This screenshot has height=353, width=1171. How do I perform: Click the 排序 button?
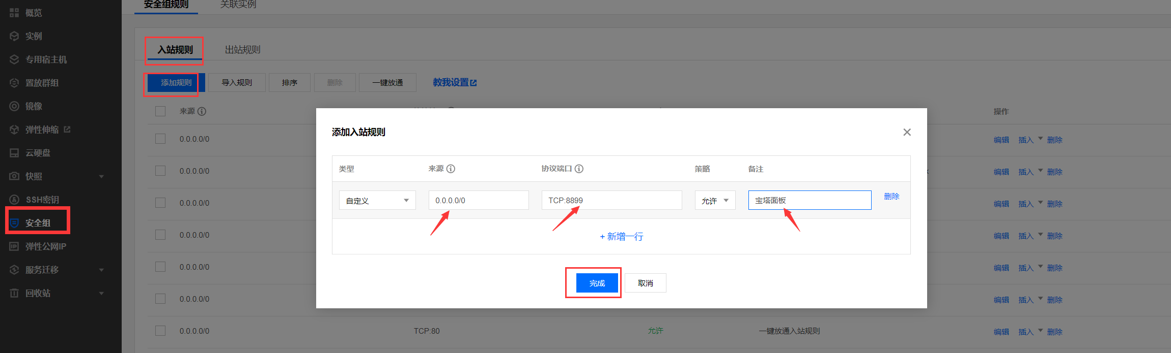[290, 82]
